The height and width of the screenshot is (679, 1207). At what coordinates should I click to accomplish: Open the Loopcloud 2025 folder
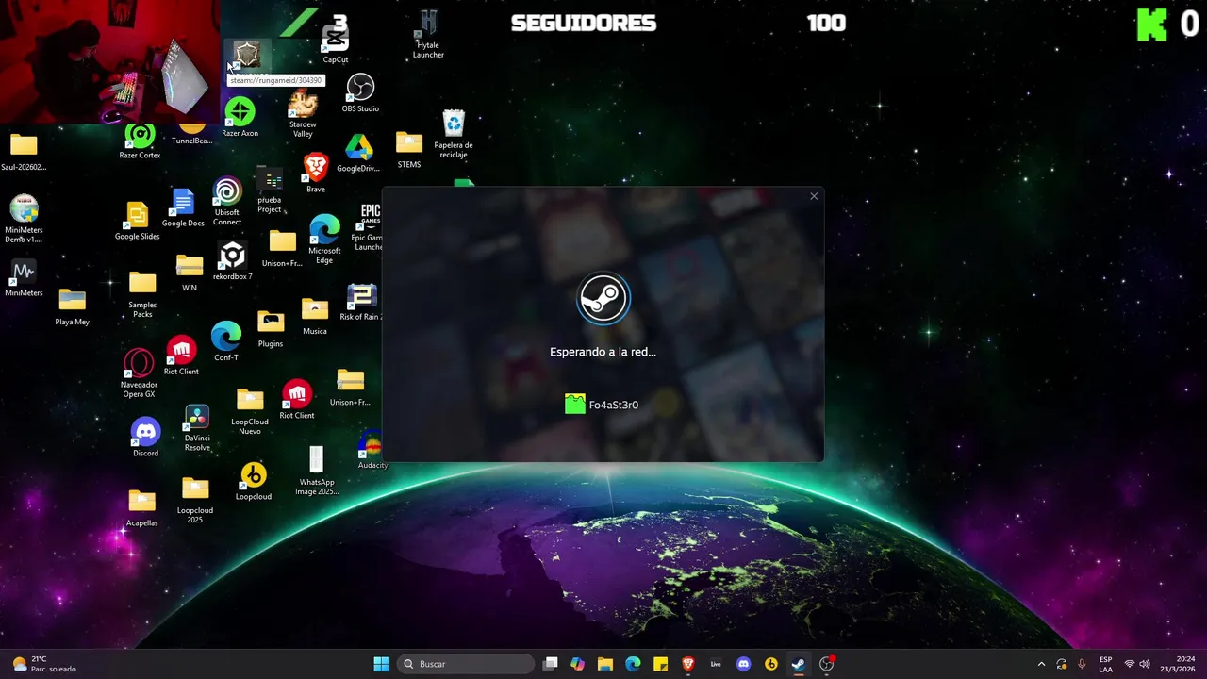(195, 501)
